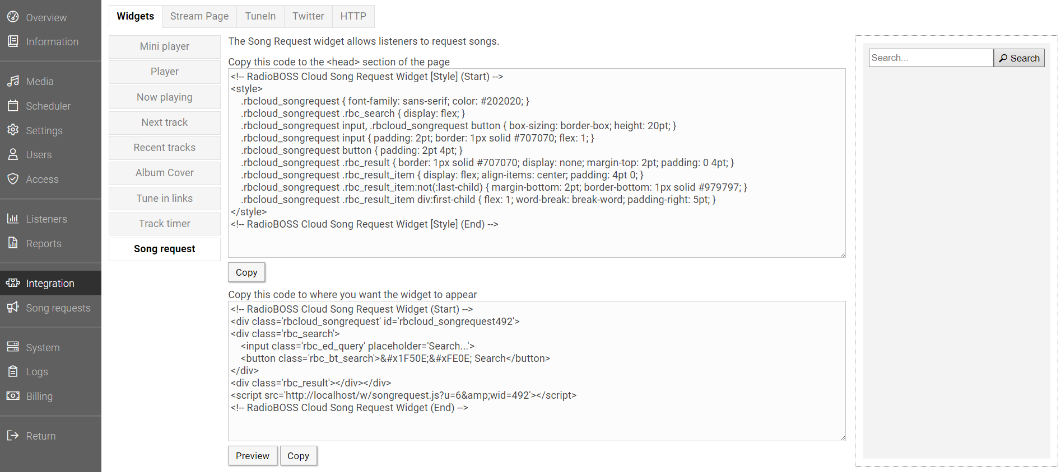Click the Settings gear icon
The image size is (1061, 472).
(x=13, y=130)
